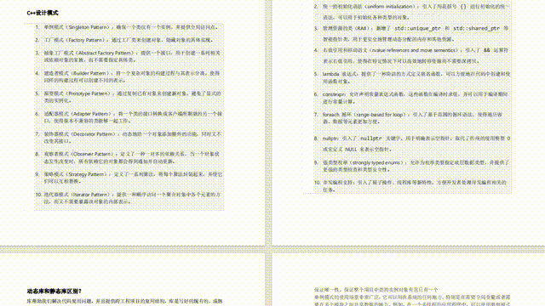Screen dimensions: 545x306
Task: Click the Builder Pattern text
Action: (x=128, y=76)
